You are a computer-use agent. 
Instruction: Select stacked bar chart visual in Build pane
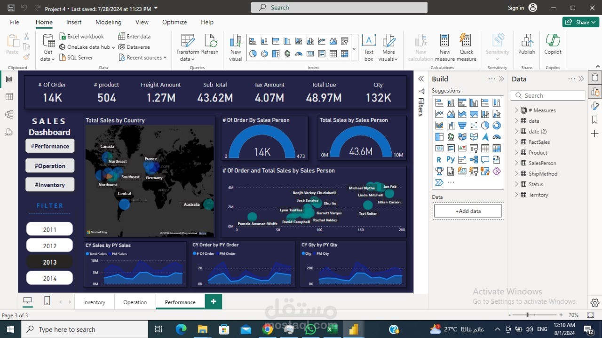point(439,102)
